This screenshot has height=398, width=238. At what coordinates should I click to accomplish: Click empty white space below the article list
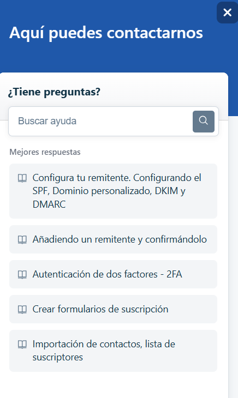(x=114, y=385)
